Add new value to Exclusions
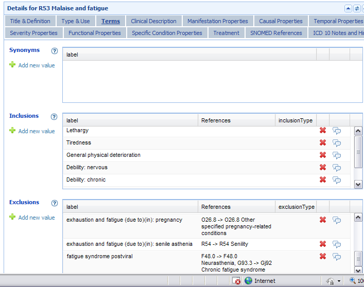The height and width of the screenshot is (287, 364). pos(32,218)
